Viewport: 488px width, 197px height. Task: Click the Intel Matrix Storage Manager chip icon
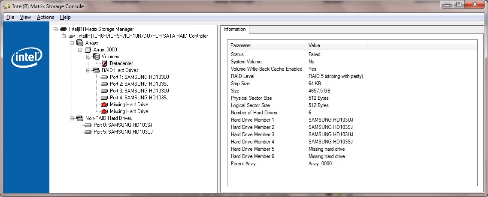pyautogui.click(x=64, y=29)
